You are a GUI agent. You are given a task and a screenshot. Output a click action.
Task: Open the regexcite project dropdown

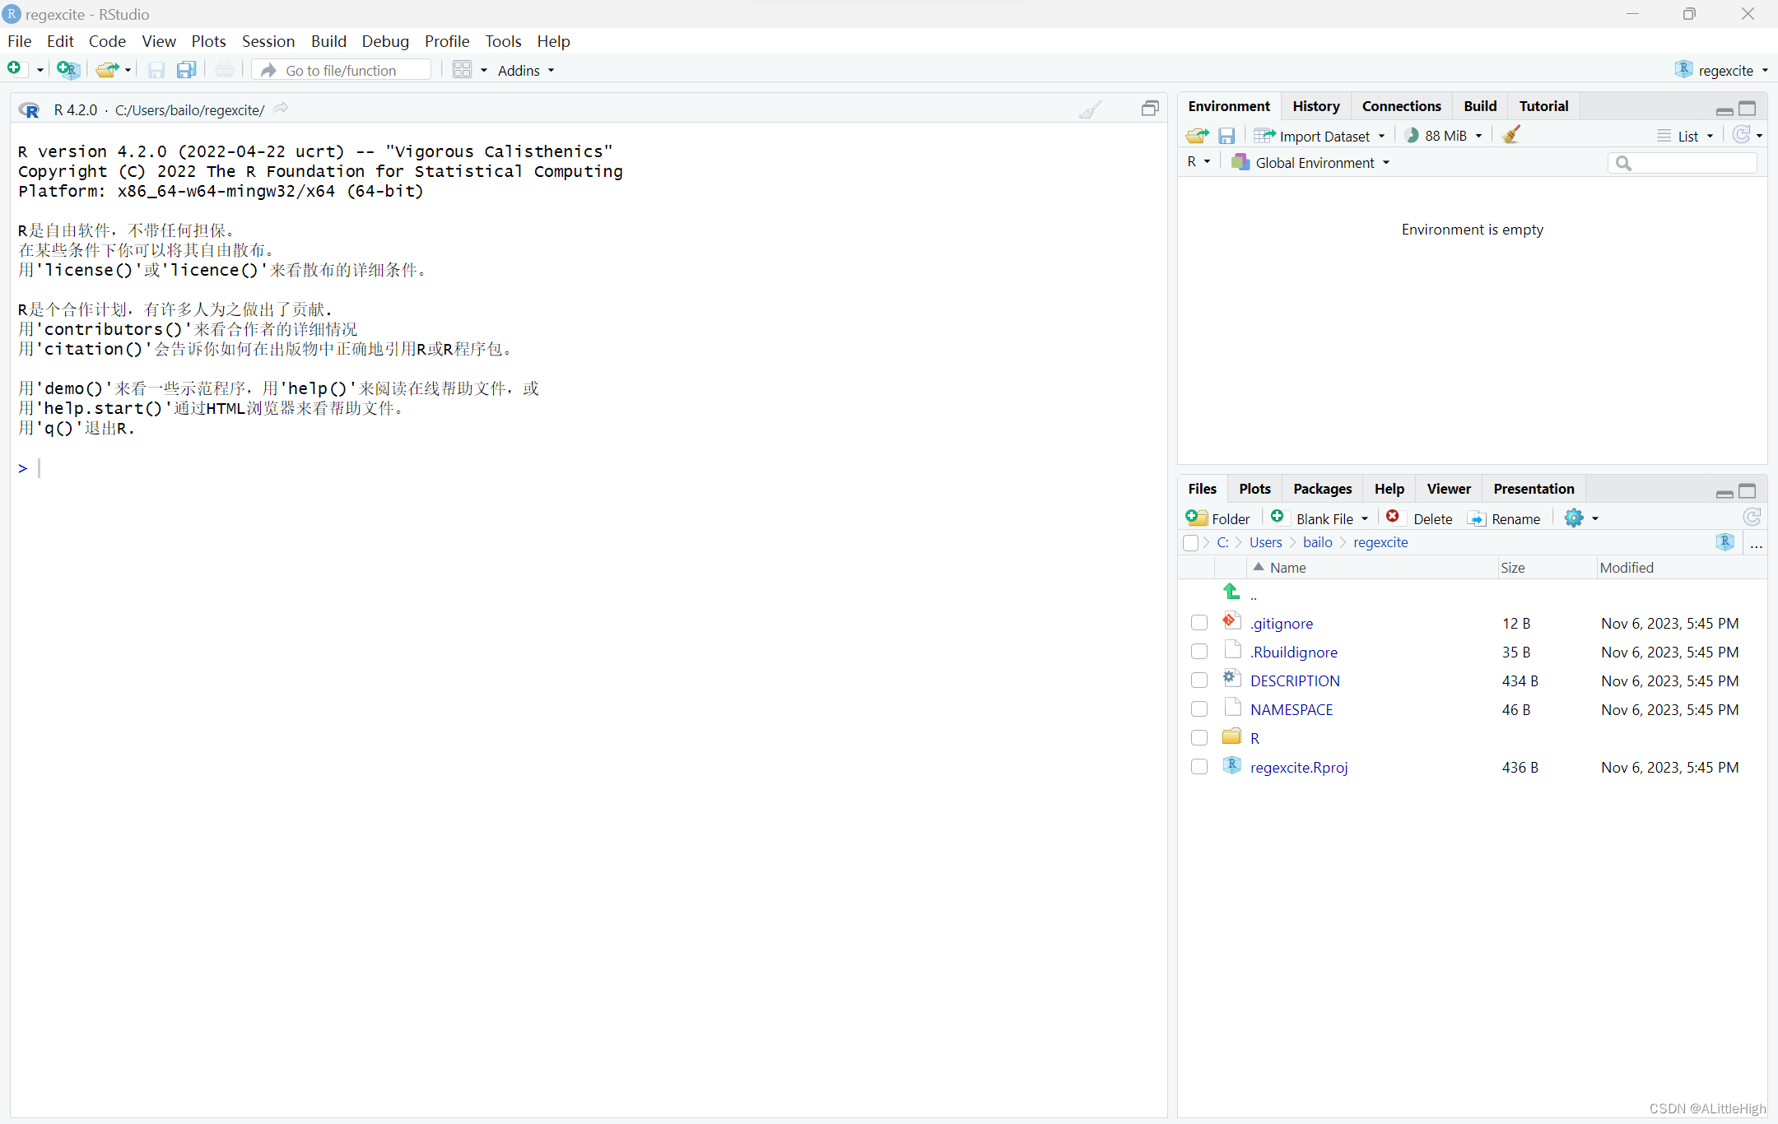[1721, 71]
